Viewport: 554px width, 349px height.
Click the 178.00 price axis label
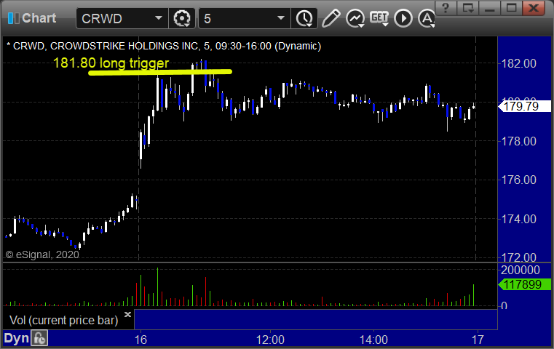point(519,142)
